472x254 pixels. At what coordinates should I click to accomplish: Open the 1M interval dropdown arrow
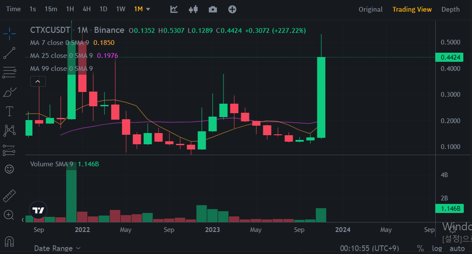click(148, 10)
